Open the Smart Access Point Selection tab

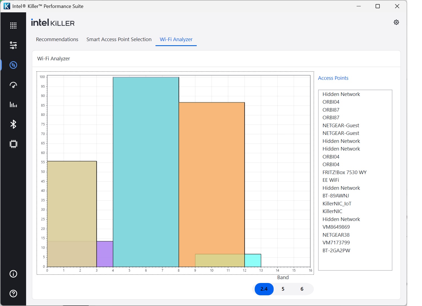coord(119,39)
